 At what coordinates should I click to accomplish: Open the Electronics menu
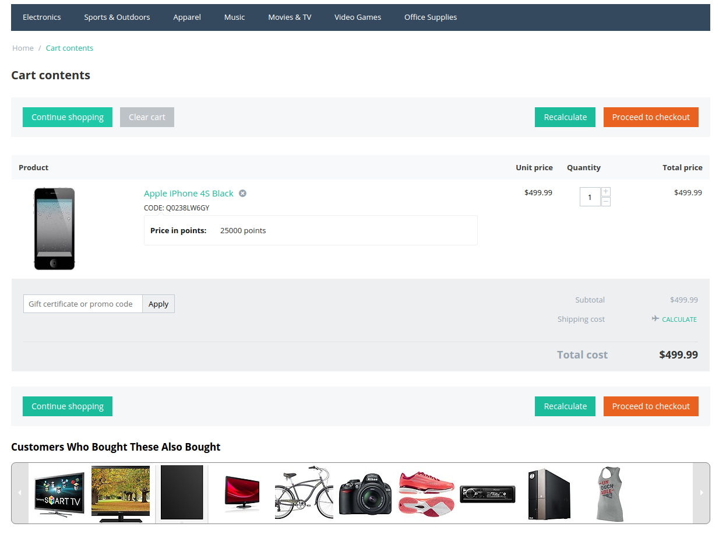(x=42, y=17)
